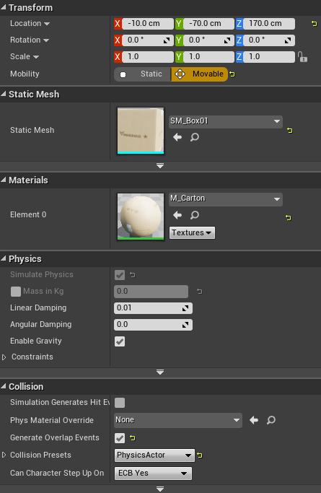The width and height of the screenshot is (321, 493).
Task: Click the Location Y value field
Action: click(x=208, y=24)
